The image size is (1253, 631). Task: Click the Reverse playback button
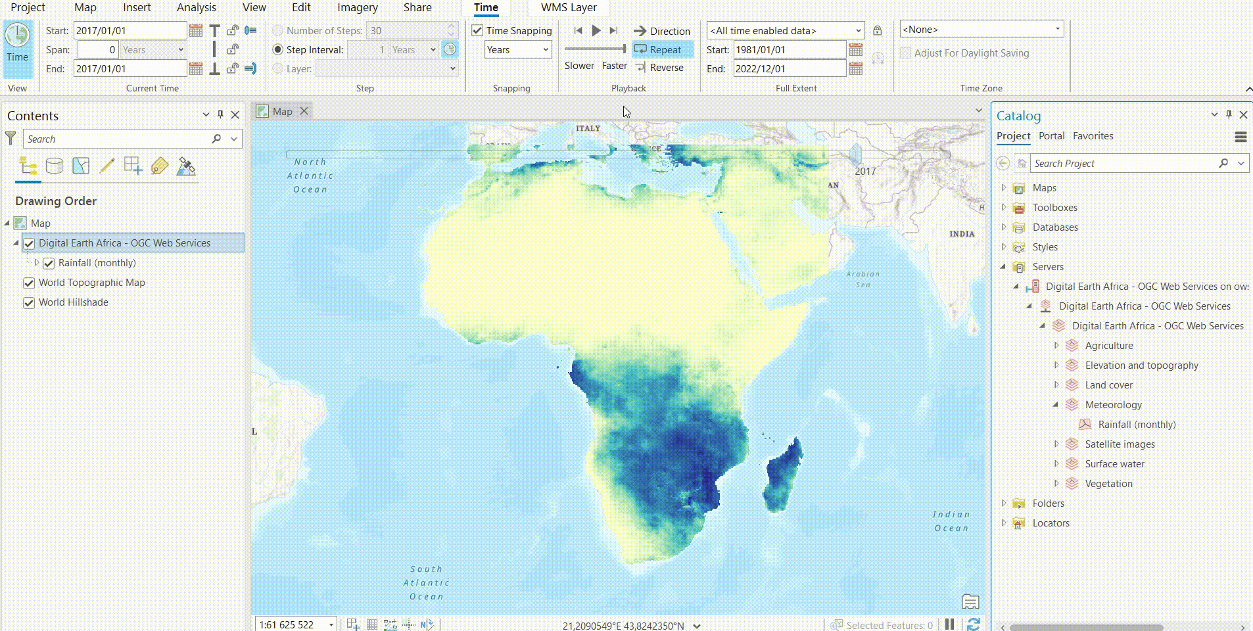click(x=661, y=67)
